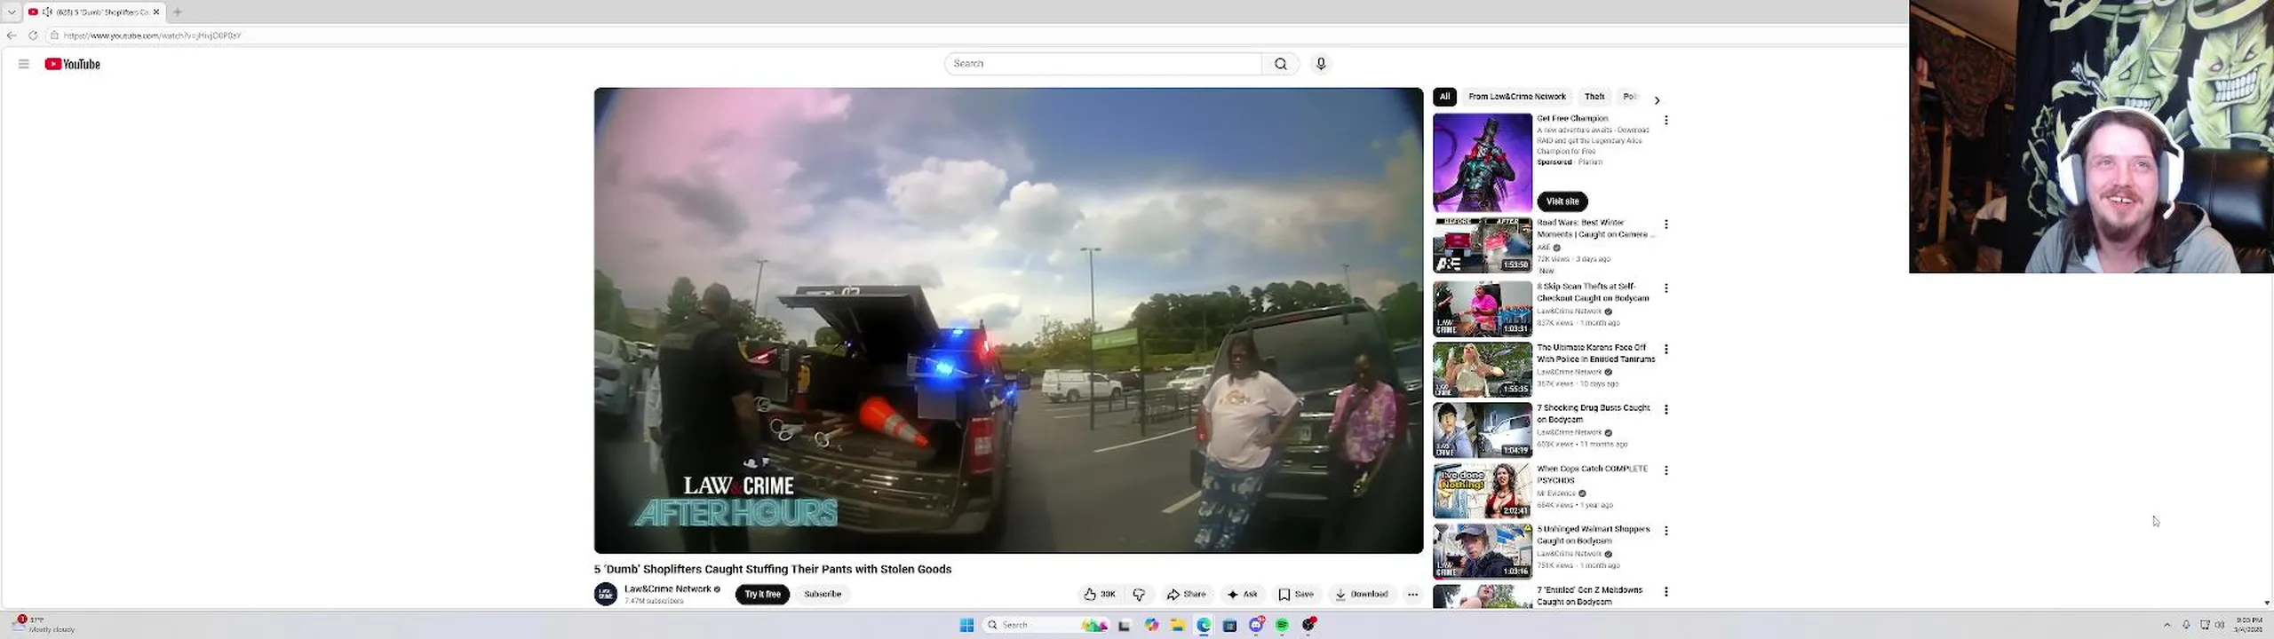
Task: Open options for 7 Shocking Drug Busts video
Action: pos(1666,409)
